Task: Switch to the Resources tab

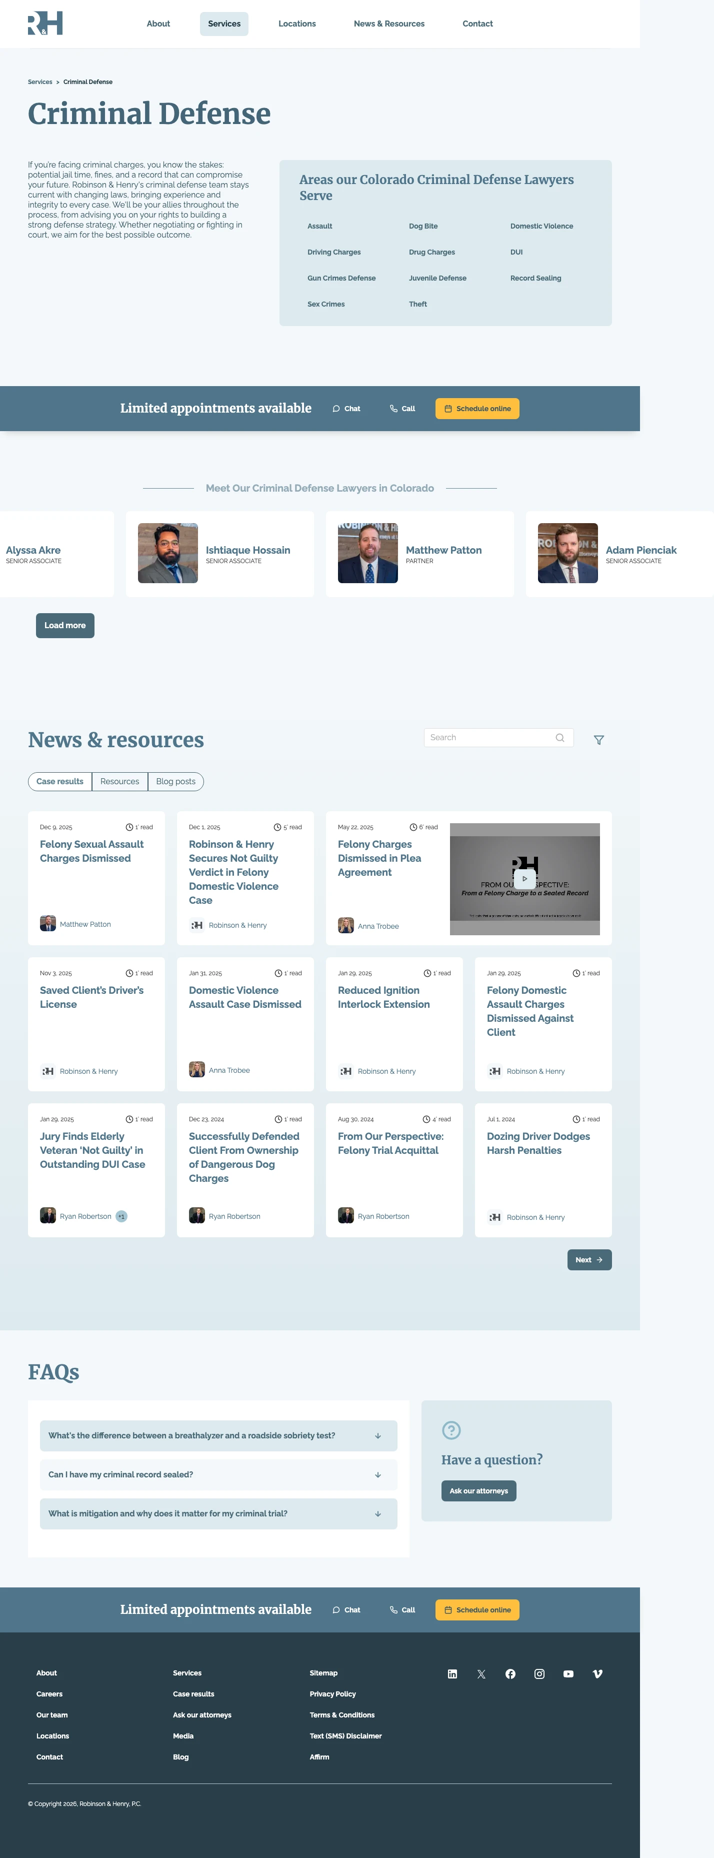Action: [119, 782]
